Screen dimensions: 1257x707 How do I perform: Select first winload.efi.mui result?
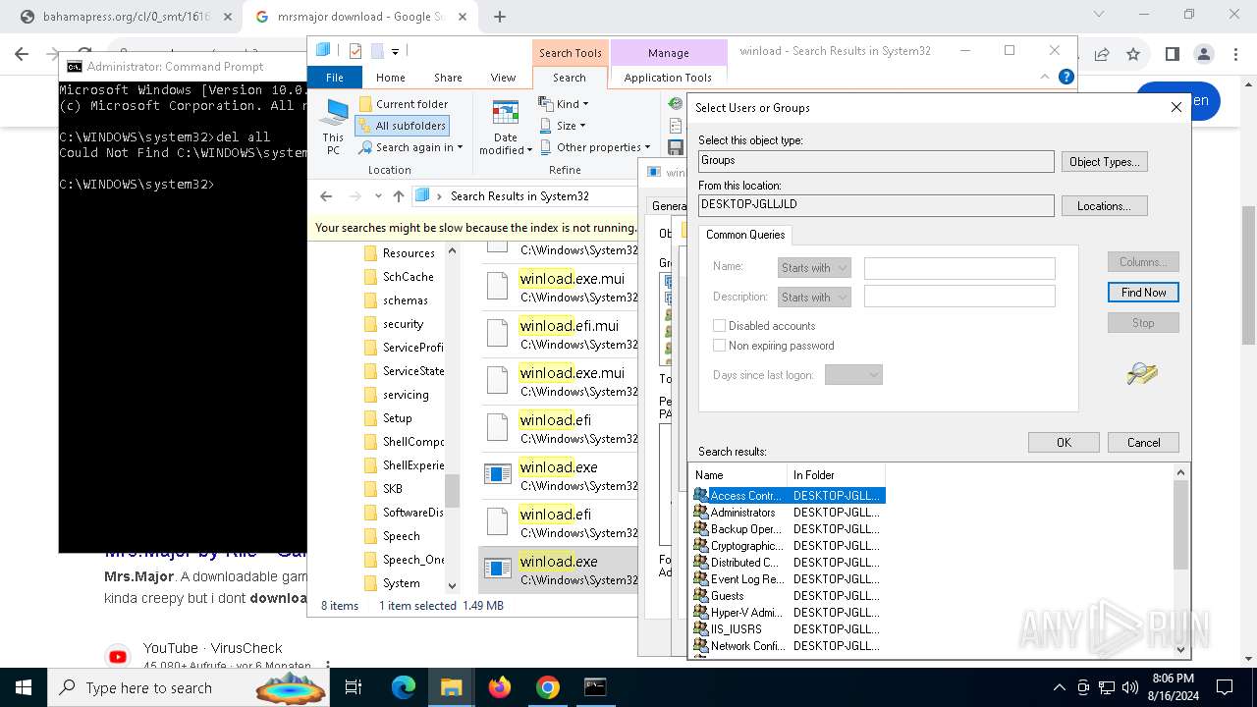click(560, 334)
